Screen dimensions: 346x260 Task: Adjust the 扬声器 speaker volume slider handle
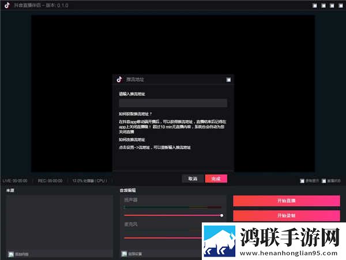coord(221,216)
